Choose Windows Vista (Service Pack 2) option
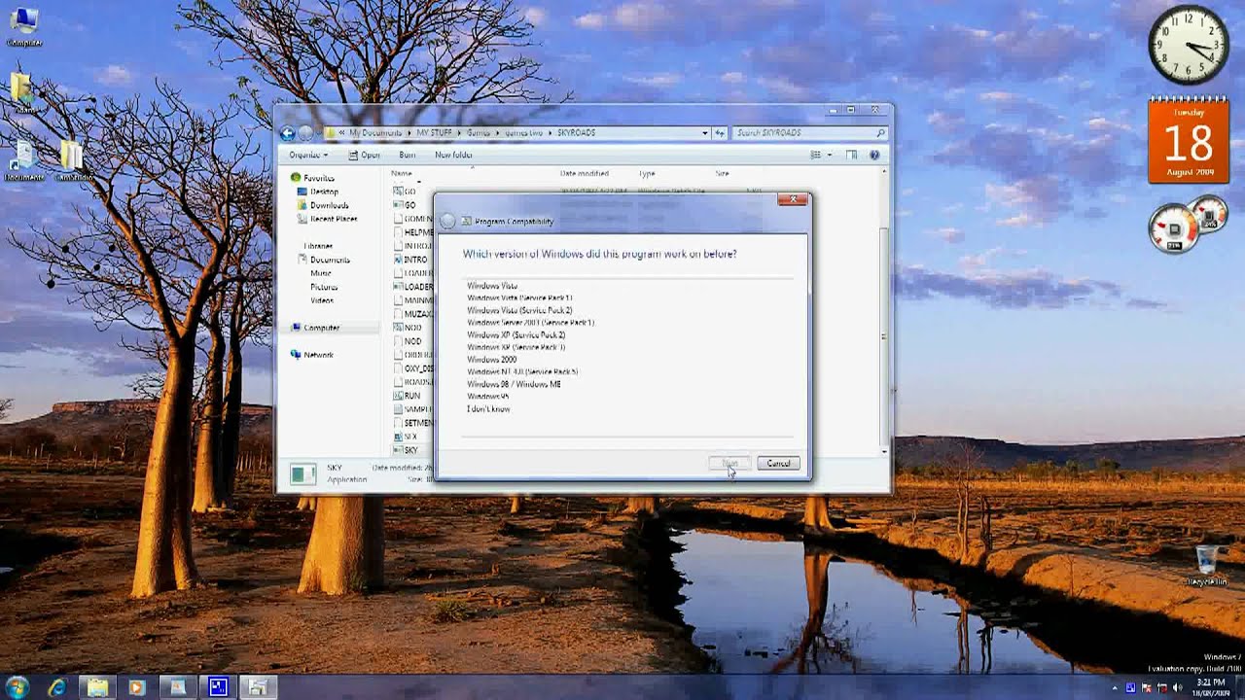The width and height of the screenshot is (1245, 700). pyautogui.click(x=520, y=310)
